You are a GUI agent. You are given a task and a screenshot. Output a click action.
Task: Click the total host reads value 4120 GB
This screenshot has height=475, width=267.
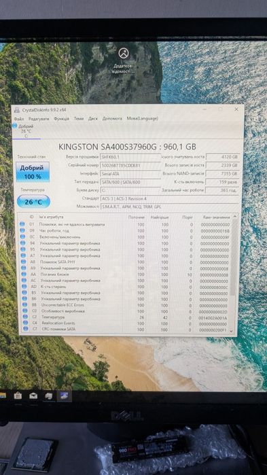tap(223, 157)
